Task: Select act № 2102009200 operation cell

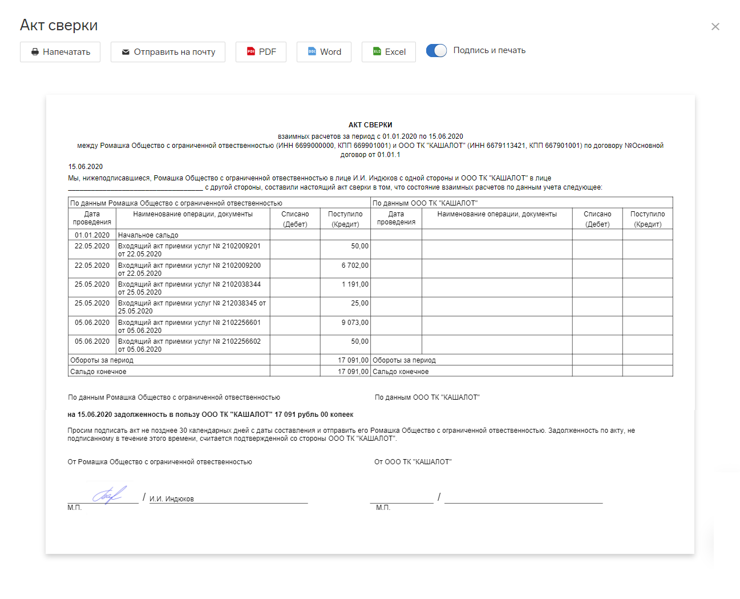Action: pos(193,269)
